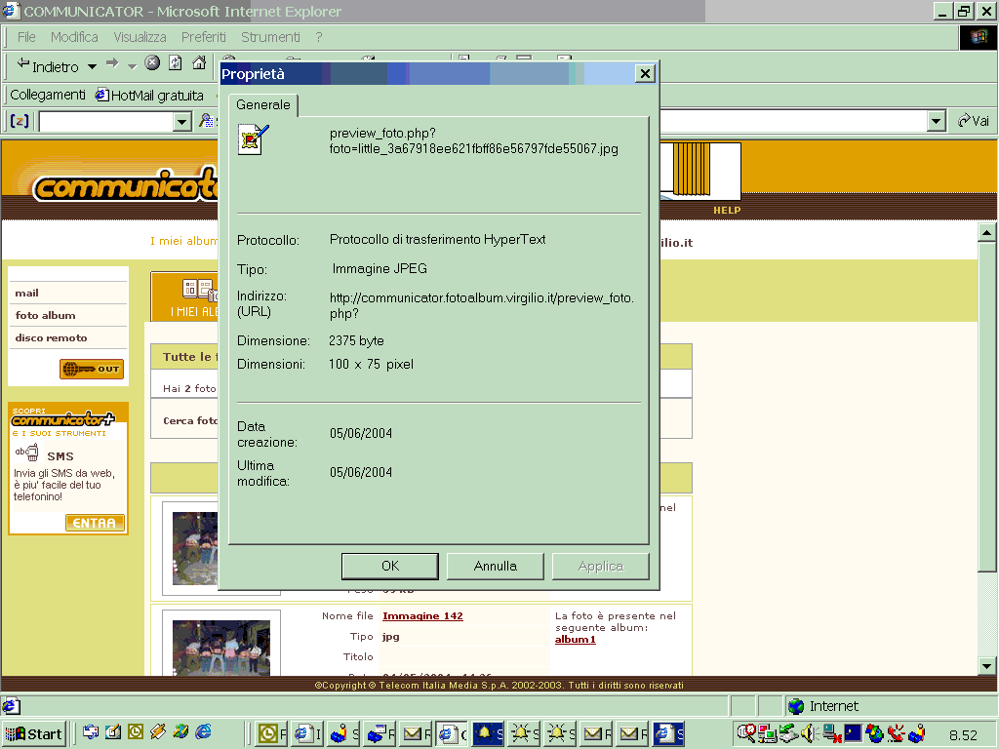Screen dimensions: 999x749
Task: Click the Immagine 142 photo thumbnail
Action: tap(221, 648)
